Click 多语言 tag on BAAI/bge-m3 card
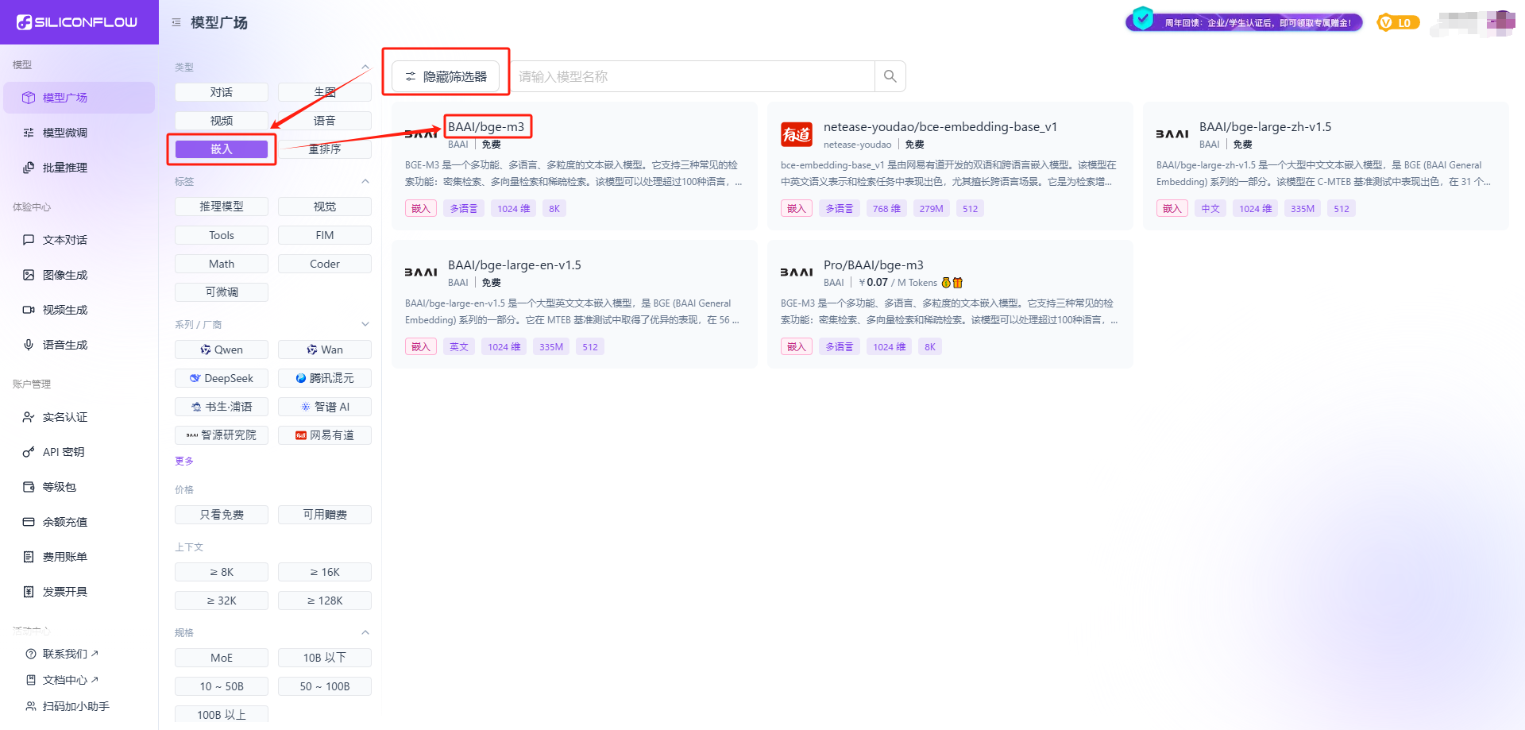The image size is (1525, 730). coord(464,209)
